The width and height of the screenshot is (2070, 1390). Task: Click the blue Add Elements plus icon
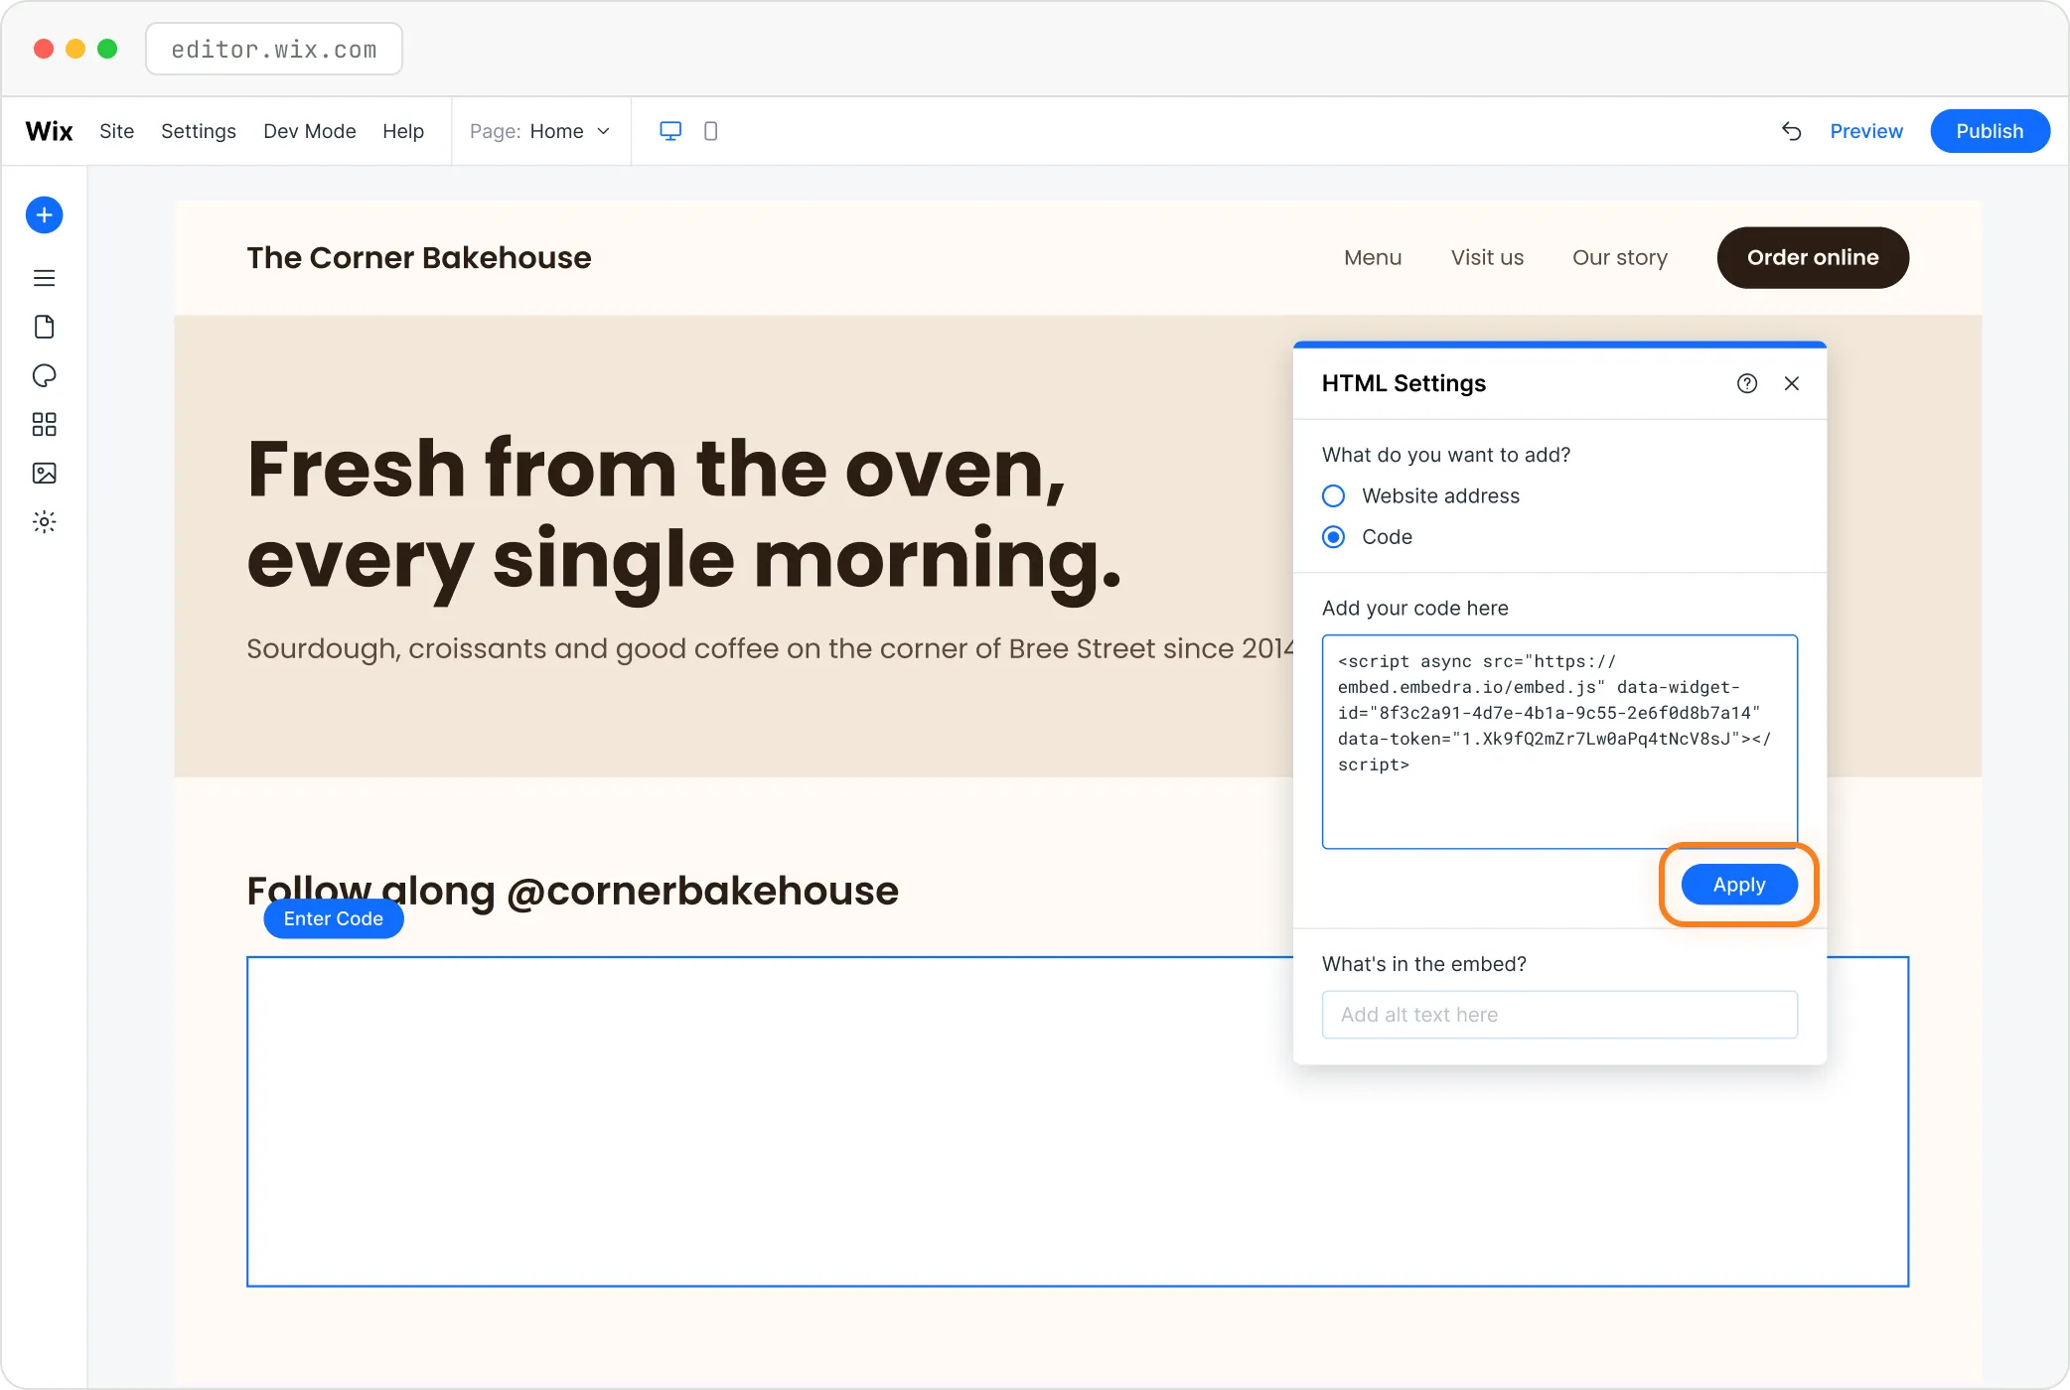pos(44,215)
